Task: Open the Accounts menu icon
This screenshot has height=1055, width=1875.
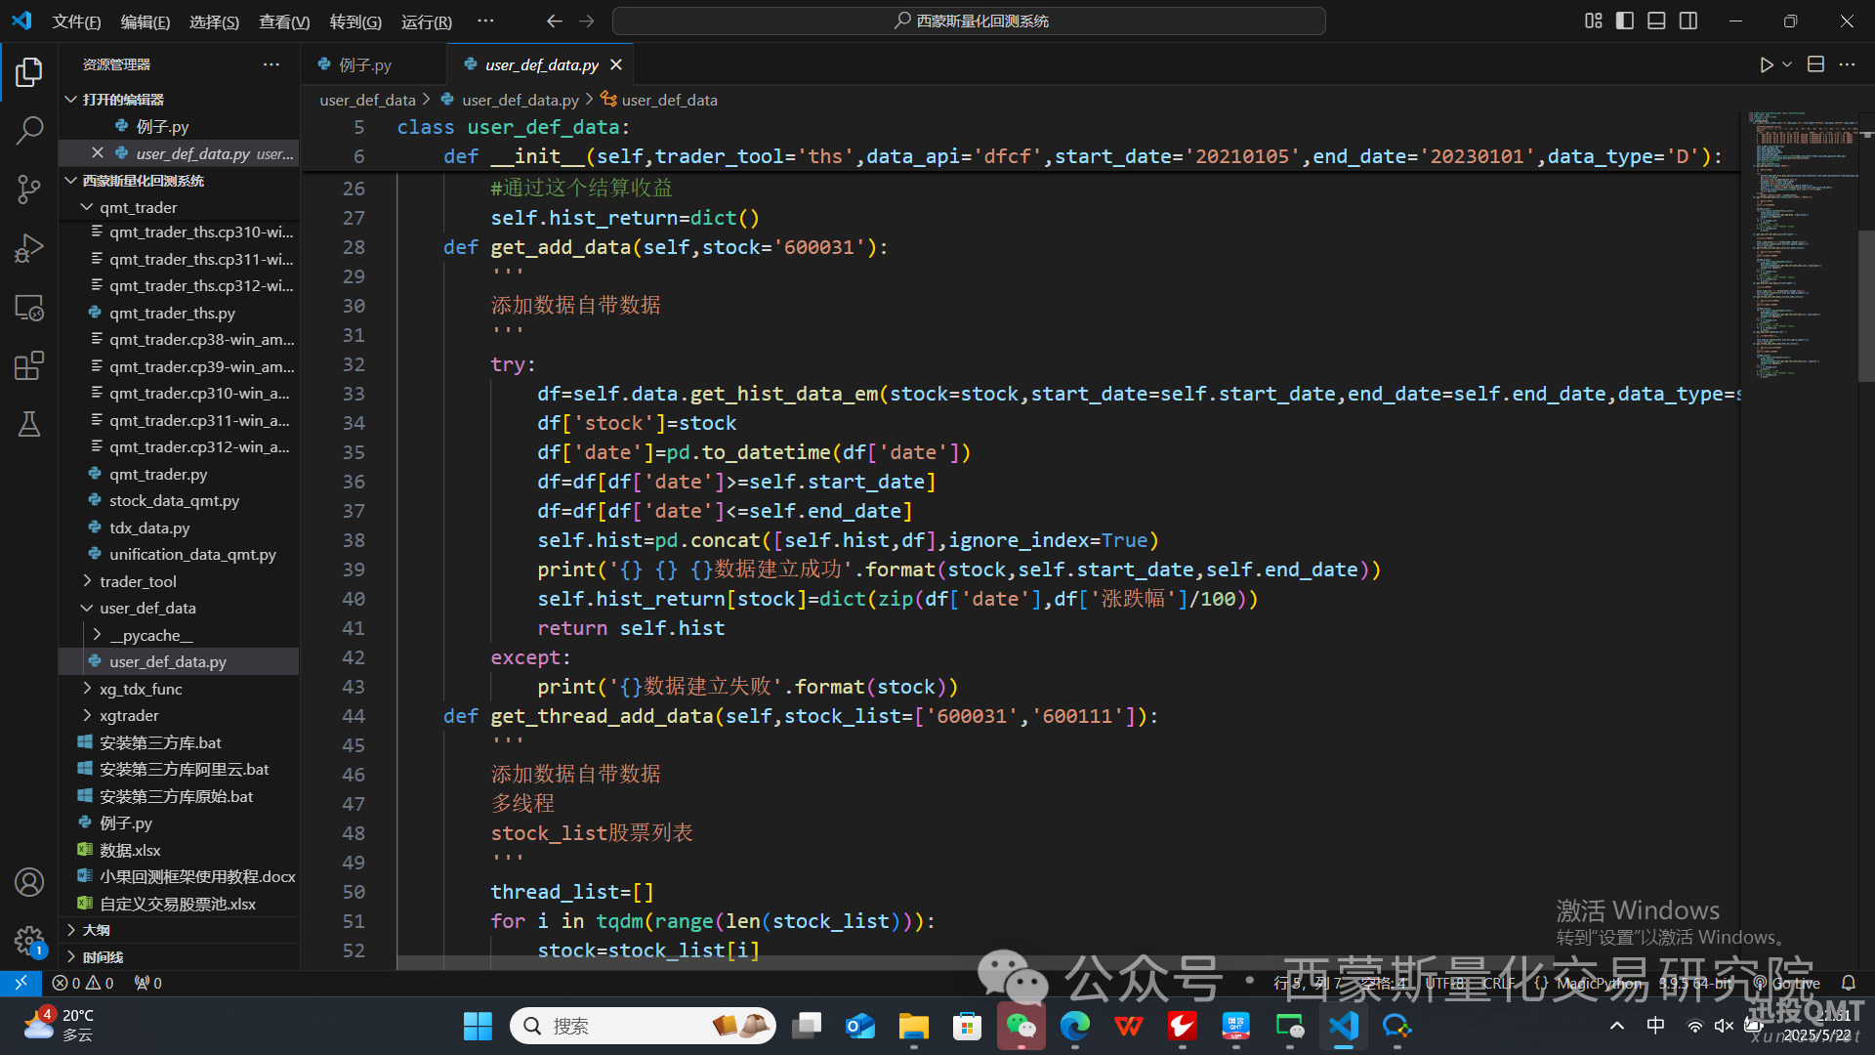Action: [29, 882]
